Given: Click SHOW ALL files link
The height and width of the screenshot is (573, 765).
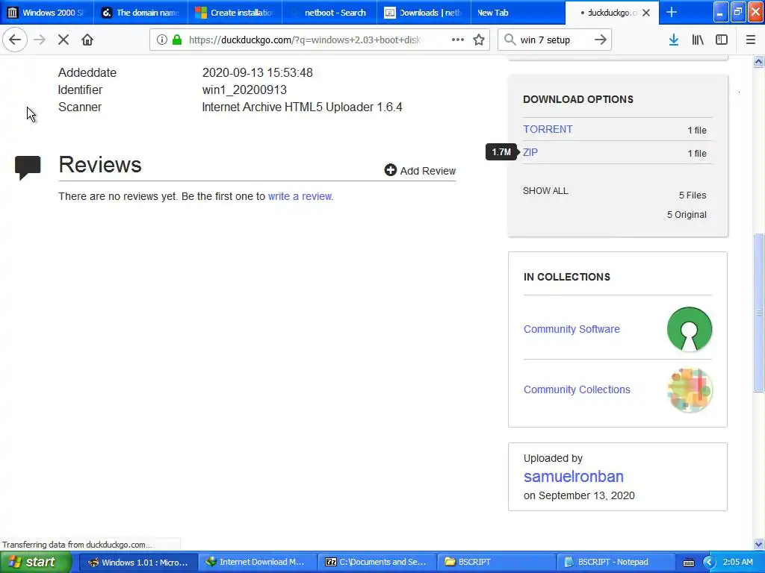Looking at the screenshot, I should click(x=545, y=190).
